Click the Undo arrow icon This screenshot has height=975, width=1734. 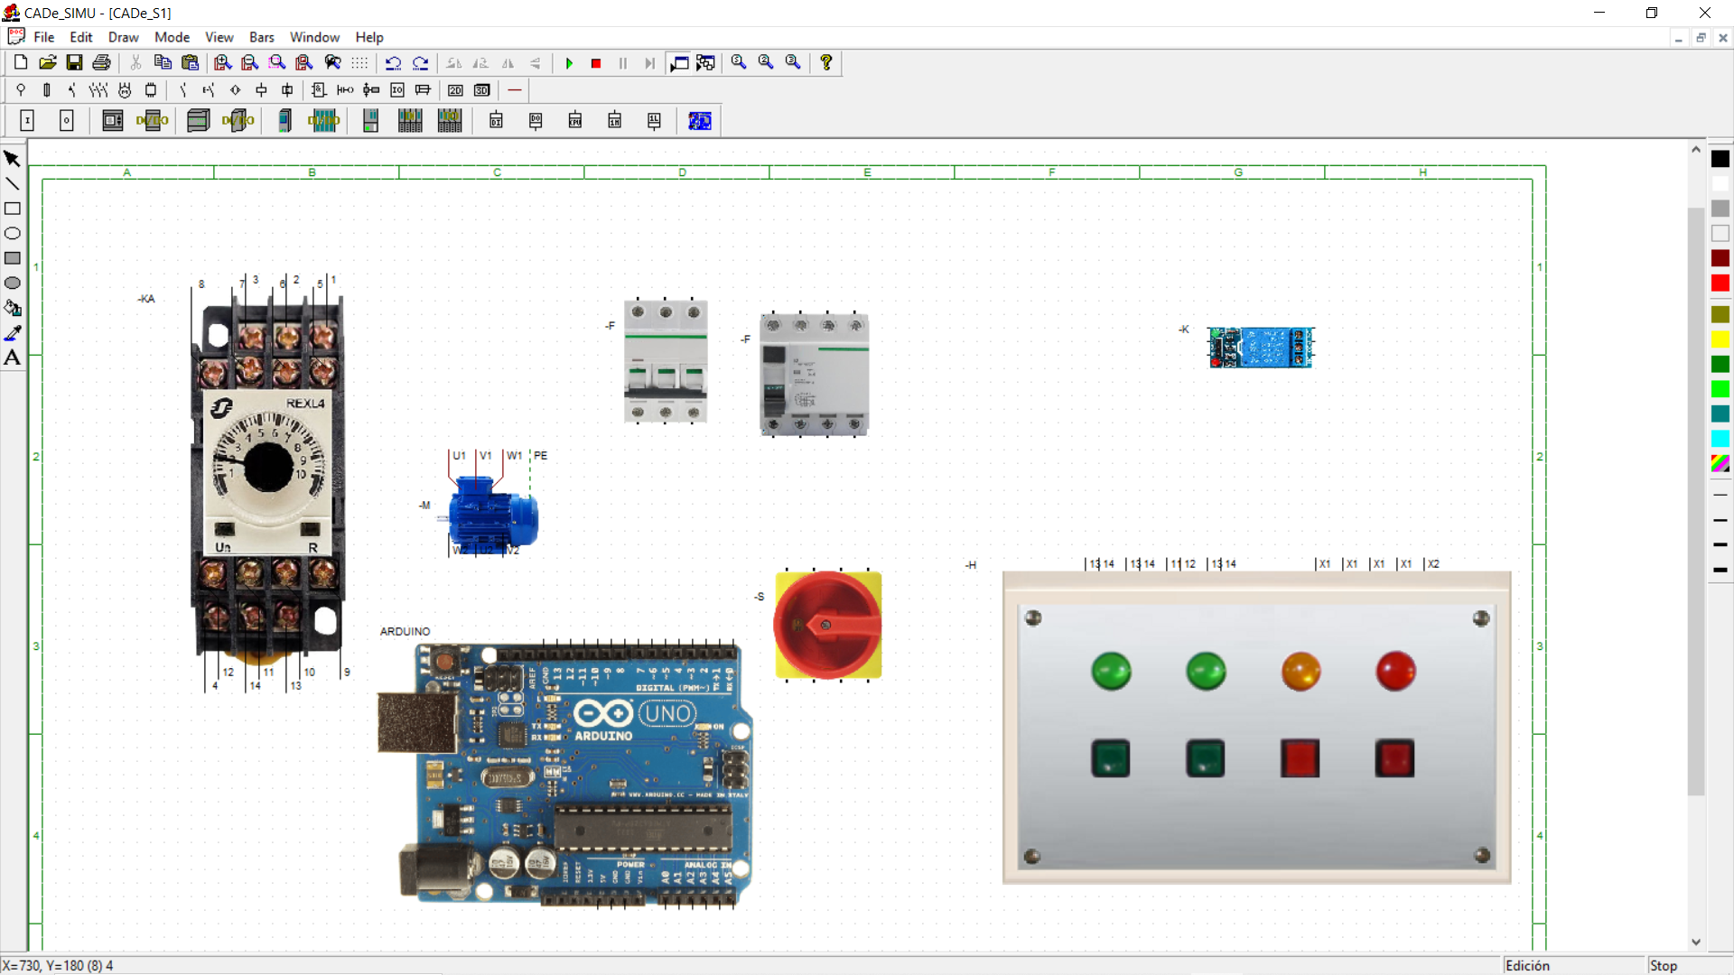[393, 63]
